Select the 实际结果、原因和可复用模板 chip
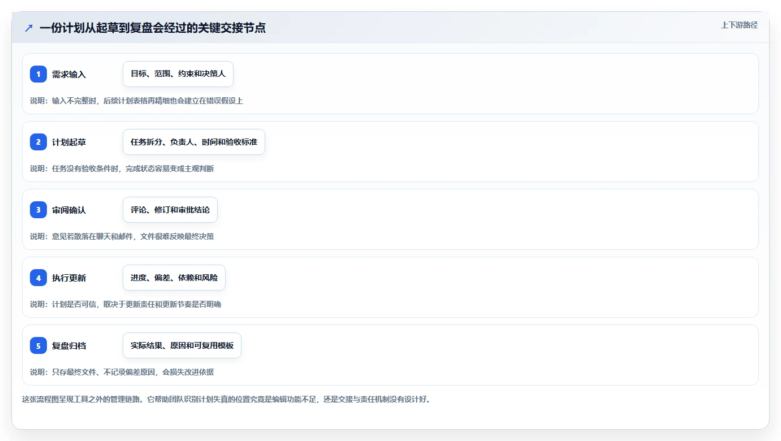The height and width of the screenshot is (441, 781). [182, 345]
